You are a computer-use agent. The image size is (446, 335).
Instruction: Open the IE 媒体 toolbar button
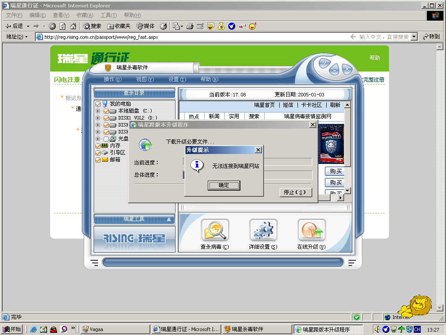tap(145, 26)
